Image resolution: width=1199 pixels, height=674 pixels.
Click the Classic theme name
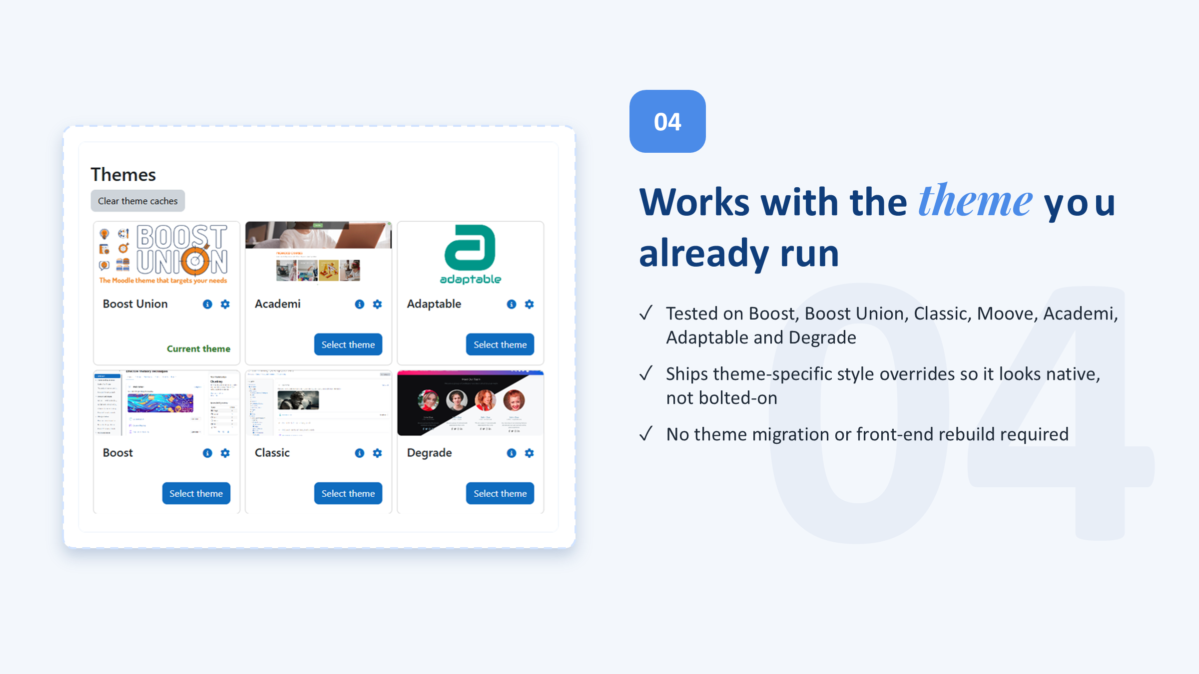coord(272,453)
